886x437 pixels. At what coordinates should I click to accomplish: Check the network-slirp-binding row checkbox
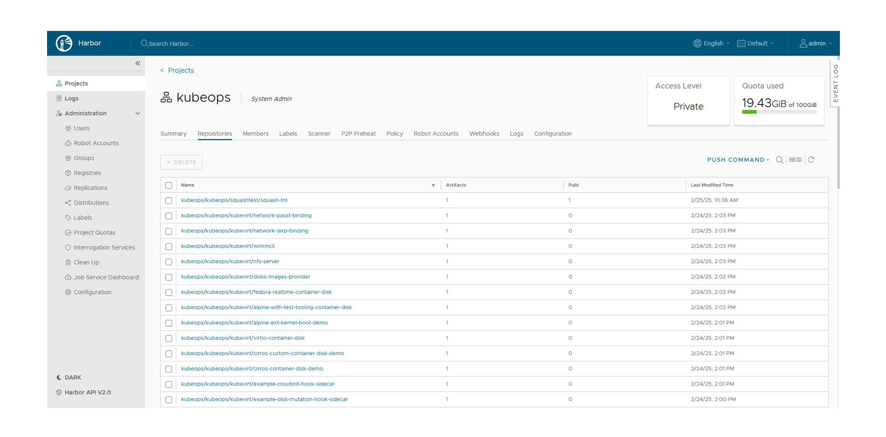tap(169, 231)
